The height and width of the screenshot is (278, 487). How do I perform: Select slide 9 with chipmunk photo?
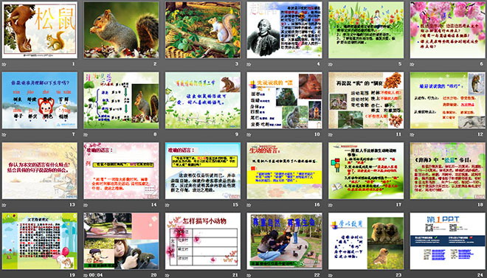(x=203, y=100)
